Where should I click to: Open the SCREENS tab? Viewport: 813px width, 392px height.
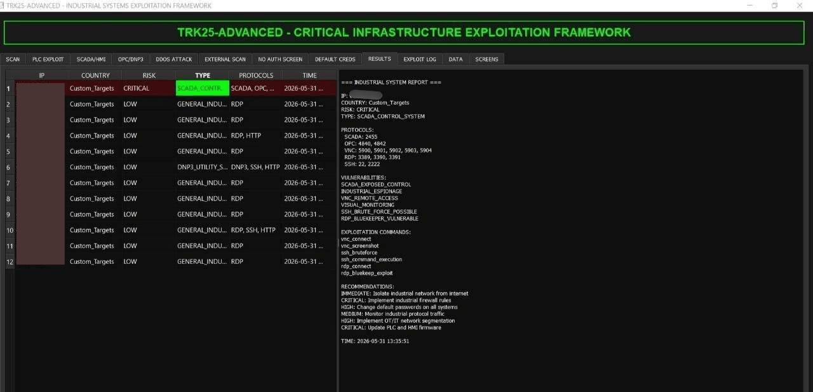click(487, 59)
